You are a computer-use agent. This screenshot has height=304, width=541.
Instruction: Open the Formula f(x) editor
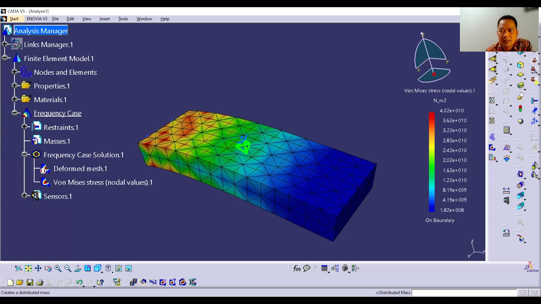pyautogui.click(x=297, y=269)
